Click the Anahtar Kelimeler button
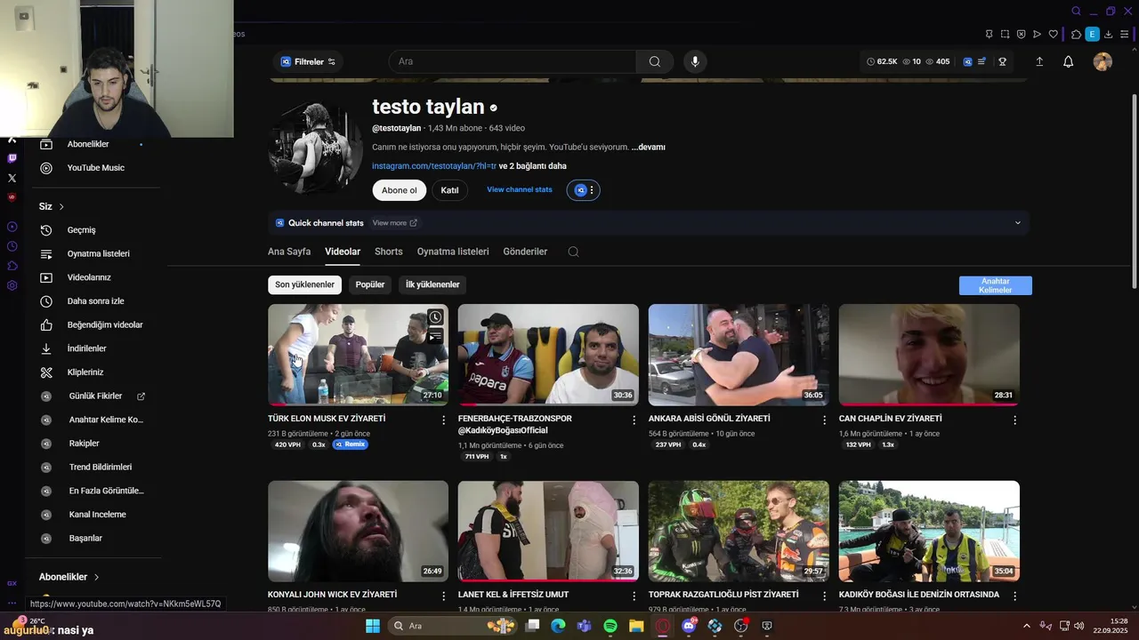The height and width of the screenshot is (640, 1139). (x=996, y=285)
